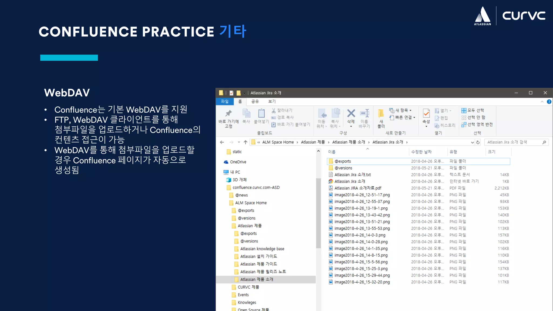Image resolution: width=553 pixels, height=311 pixels.
Task: Select 3D 개체 in the navigation pane
Action: (x=236, y=180)
